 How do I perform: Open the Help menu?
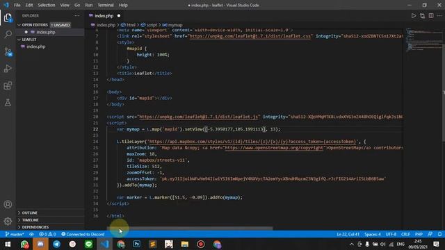[x=123, y=5]
